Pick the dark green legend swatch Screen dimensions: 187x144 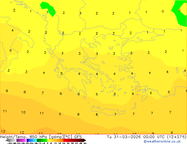pos(38,140)
